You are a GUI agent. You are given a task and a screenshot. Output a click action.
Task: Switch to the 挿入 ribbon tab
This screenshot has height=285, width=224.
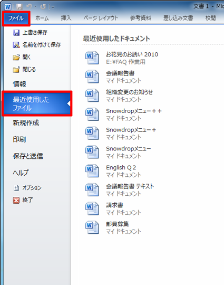tap(66, 18)
